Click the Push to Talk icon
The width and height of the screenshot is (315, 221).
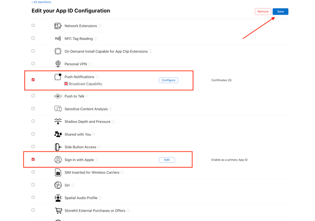pos(58,96)
